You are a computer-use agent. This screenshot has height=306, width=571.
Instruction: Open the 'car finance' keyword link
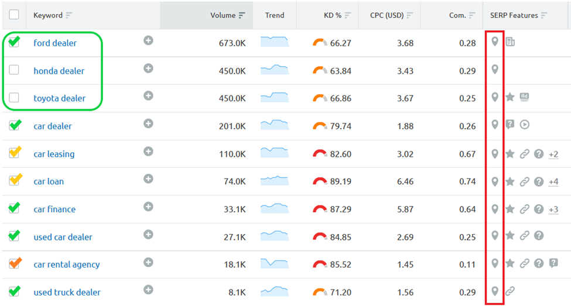[x=54, y=209]
